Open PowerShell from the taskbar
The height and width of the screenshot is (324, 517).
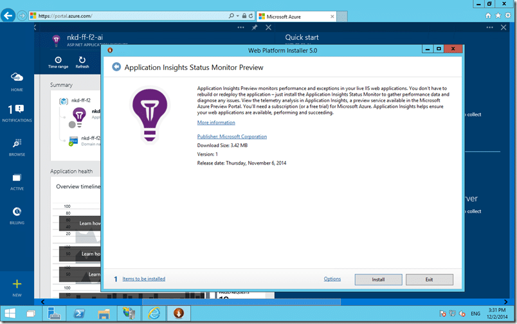tap(79, 314)
